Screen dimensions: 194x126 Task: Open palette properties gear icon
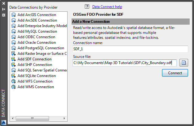[4, 15]
